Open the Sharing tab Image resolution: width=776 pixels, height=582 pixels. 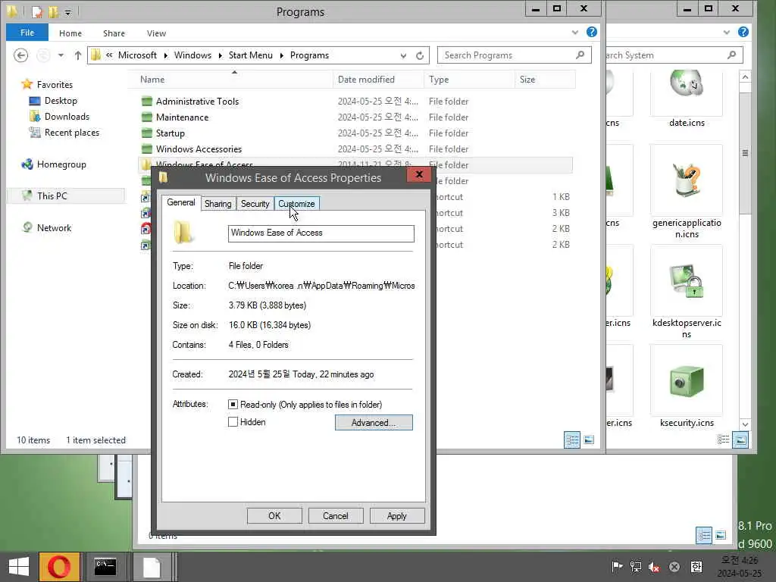[217, 203]
